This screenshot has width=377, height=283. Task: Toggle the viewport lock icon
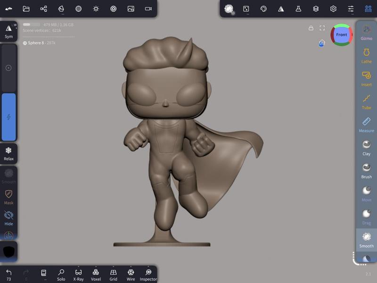pos(311,28)
